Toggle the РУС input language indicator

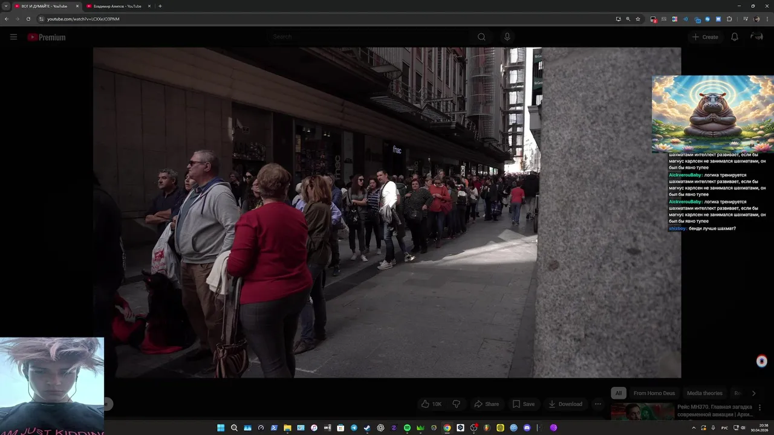[725, 428]
